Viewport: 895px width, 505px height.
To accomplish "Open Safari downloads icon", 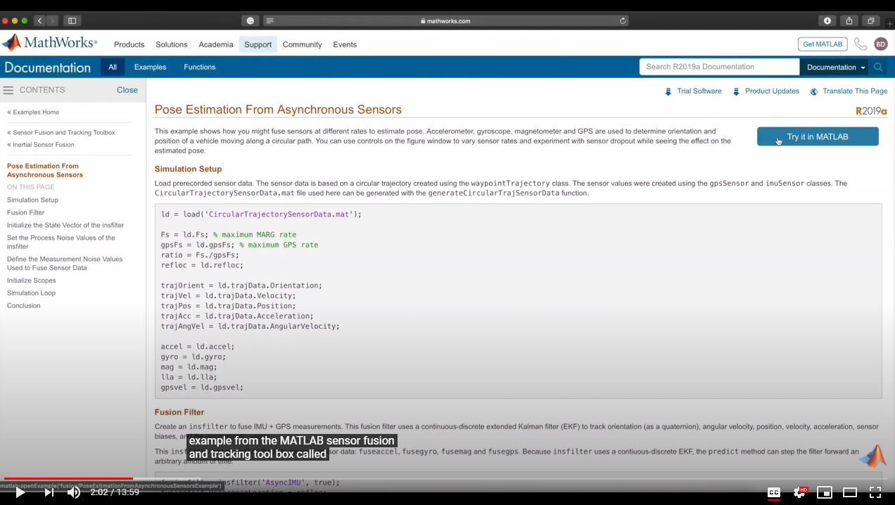I will [x=827, y=20].
